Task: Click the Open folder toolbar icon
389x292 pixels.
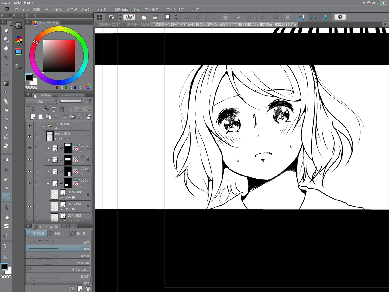Action: tap(155, 17)
